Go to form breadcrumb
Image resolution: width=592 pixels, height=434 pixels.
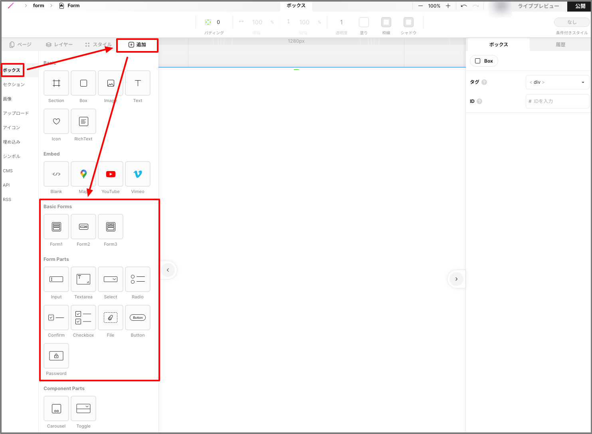tap(39, 6)
